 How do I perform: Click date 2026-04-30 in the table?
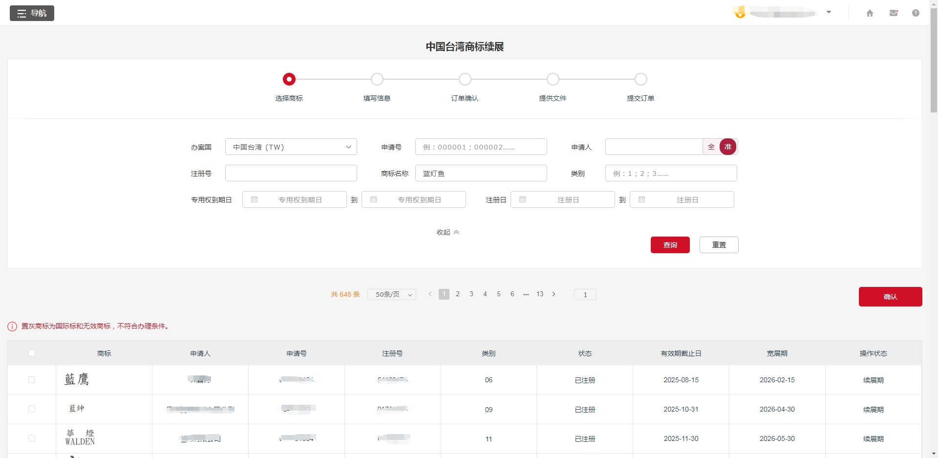[777, 409]
